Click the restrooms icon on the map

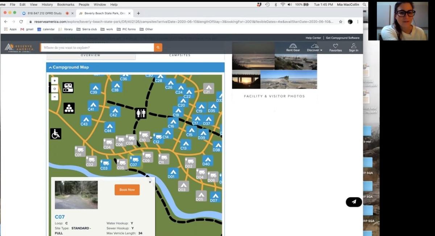141,113
